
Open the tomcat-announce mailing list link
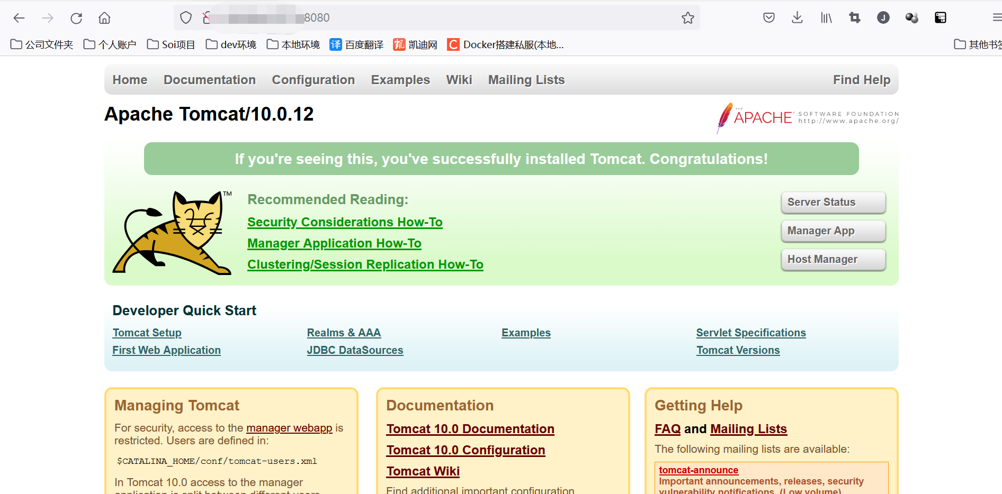click(699, 470)
